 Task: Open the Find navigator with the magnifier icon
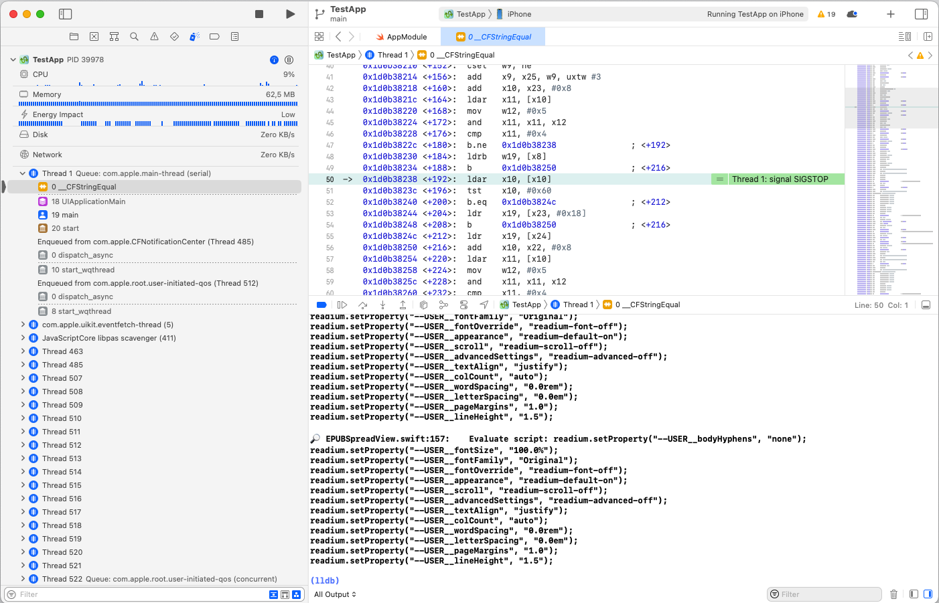click(x=134, y=36)
